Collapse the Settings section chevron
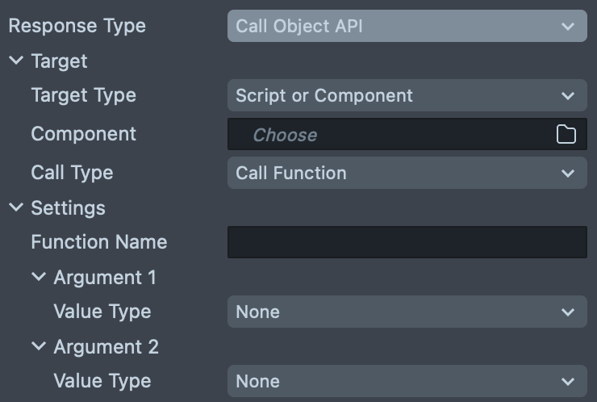 coord(16,208)
